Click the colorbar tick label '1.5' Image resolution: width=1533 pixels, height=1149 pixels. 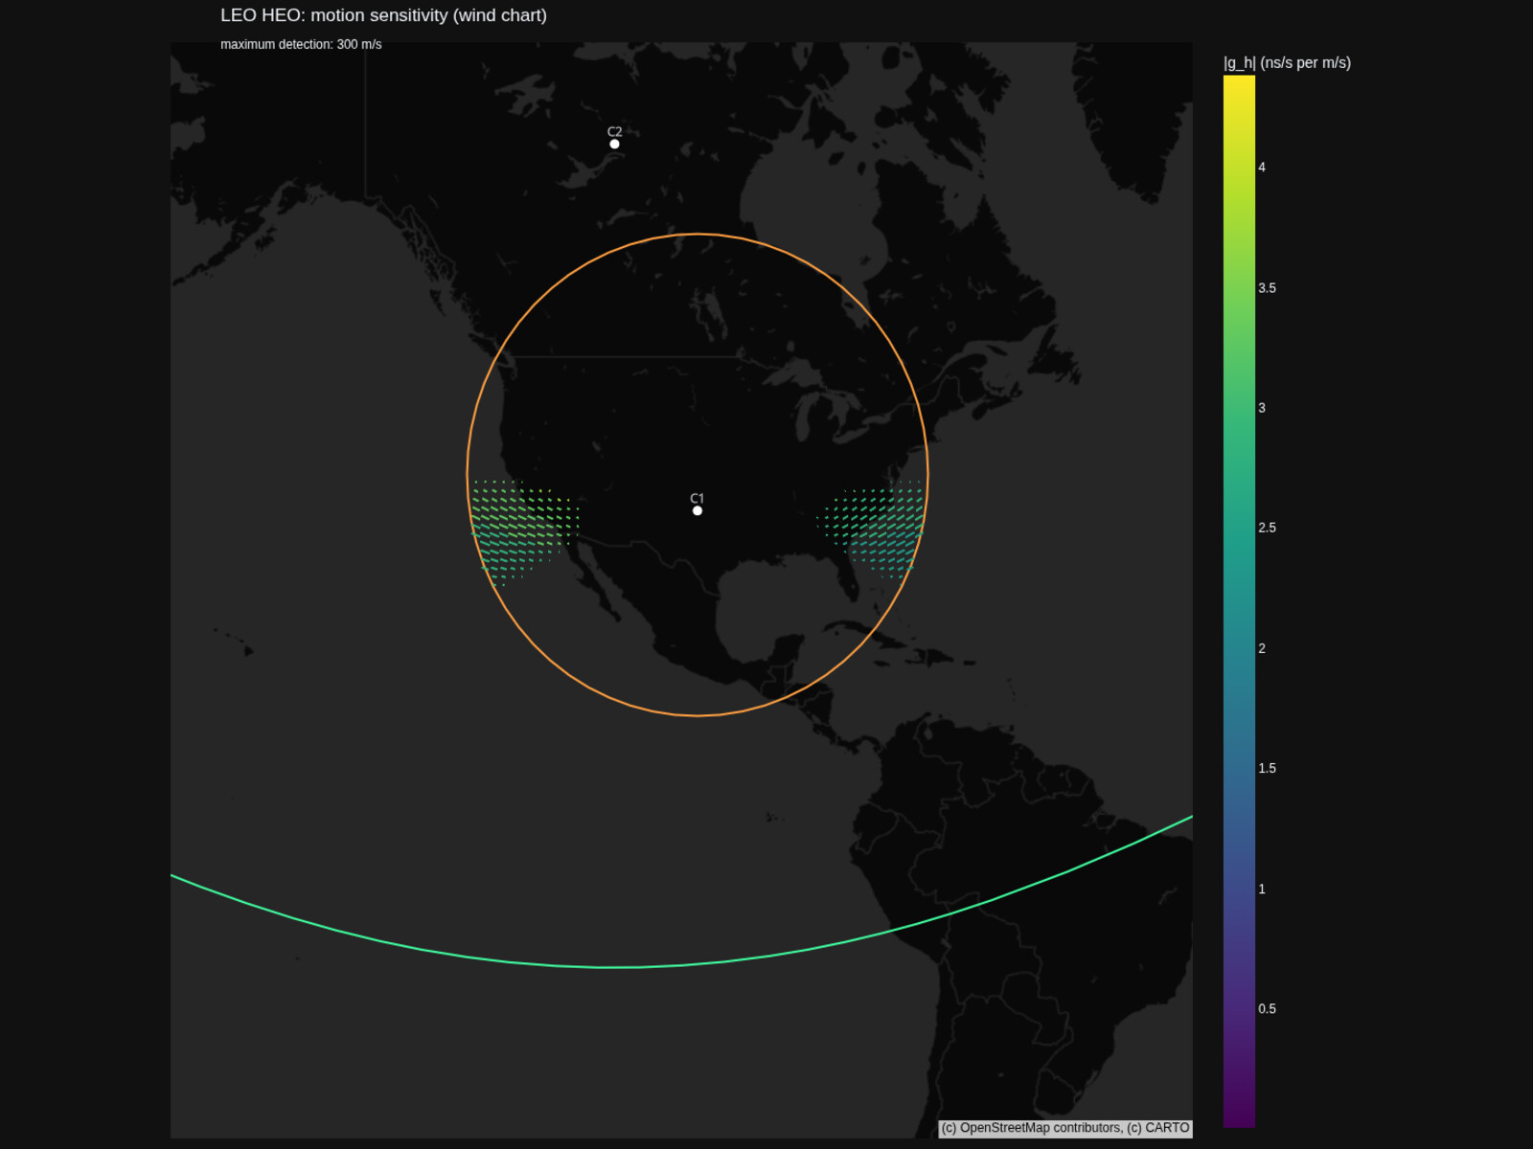(x=1267, y=768)
